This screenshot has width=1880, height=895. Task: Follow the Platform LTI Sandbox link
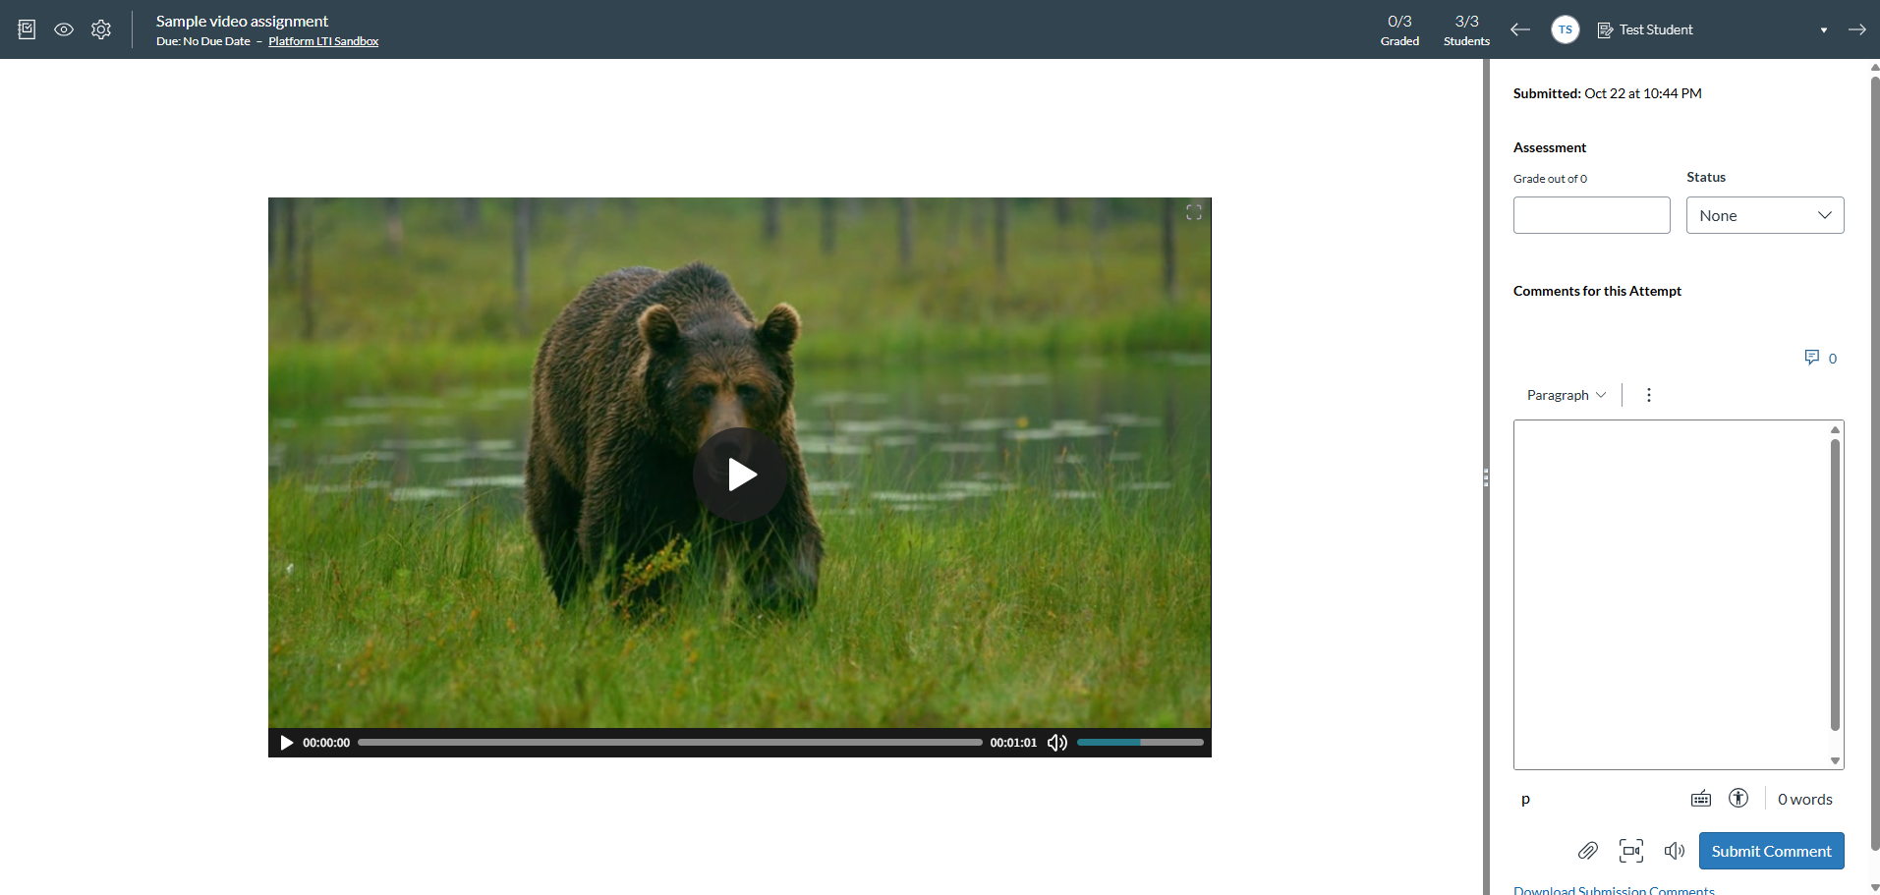coord(323,41)
